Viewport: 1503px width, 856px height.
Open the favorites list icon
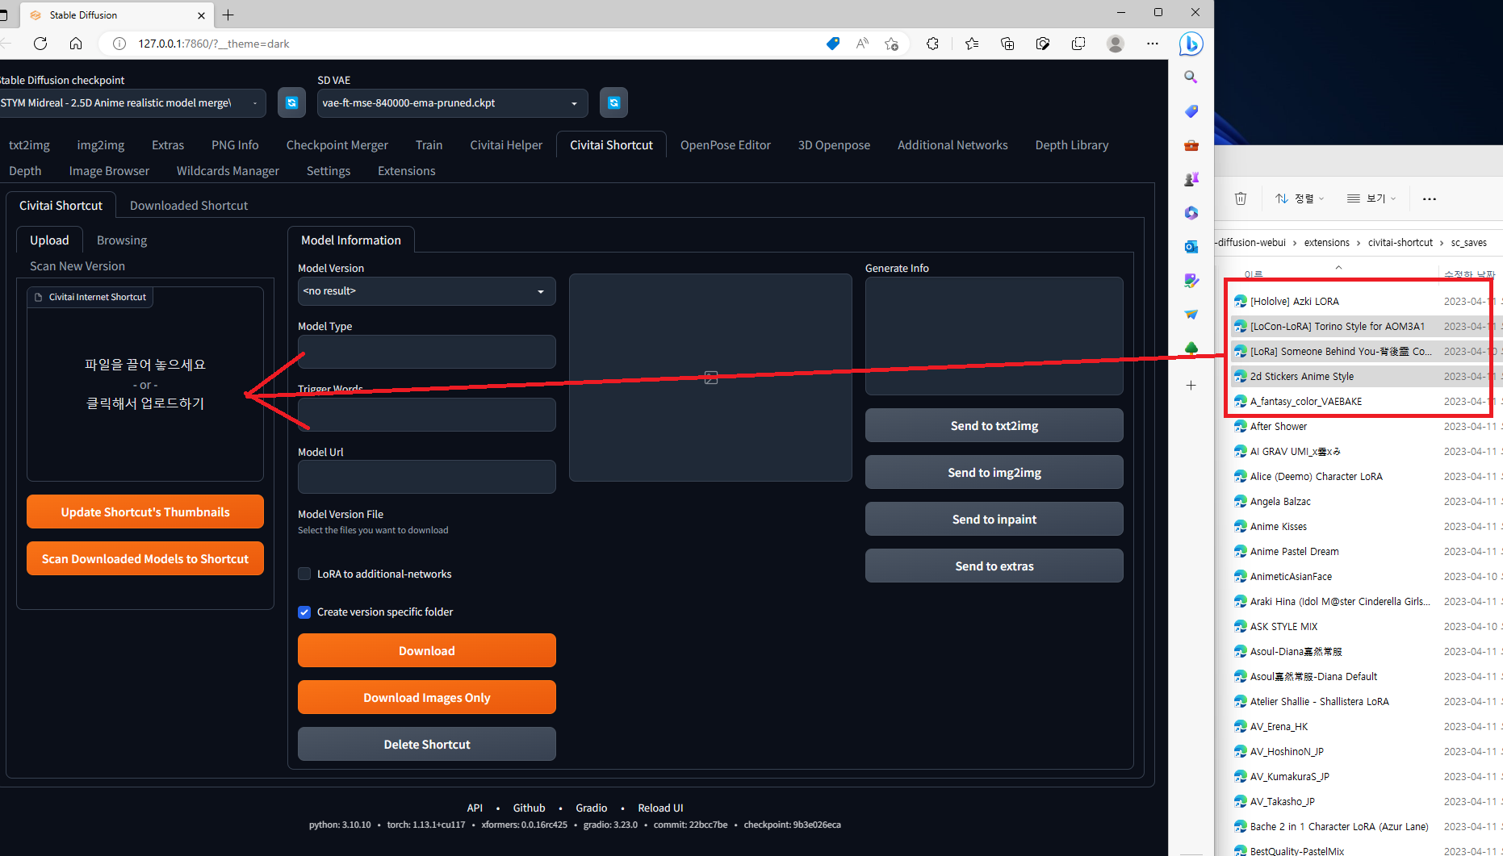(972, 44)
